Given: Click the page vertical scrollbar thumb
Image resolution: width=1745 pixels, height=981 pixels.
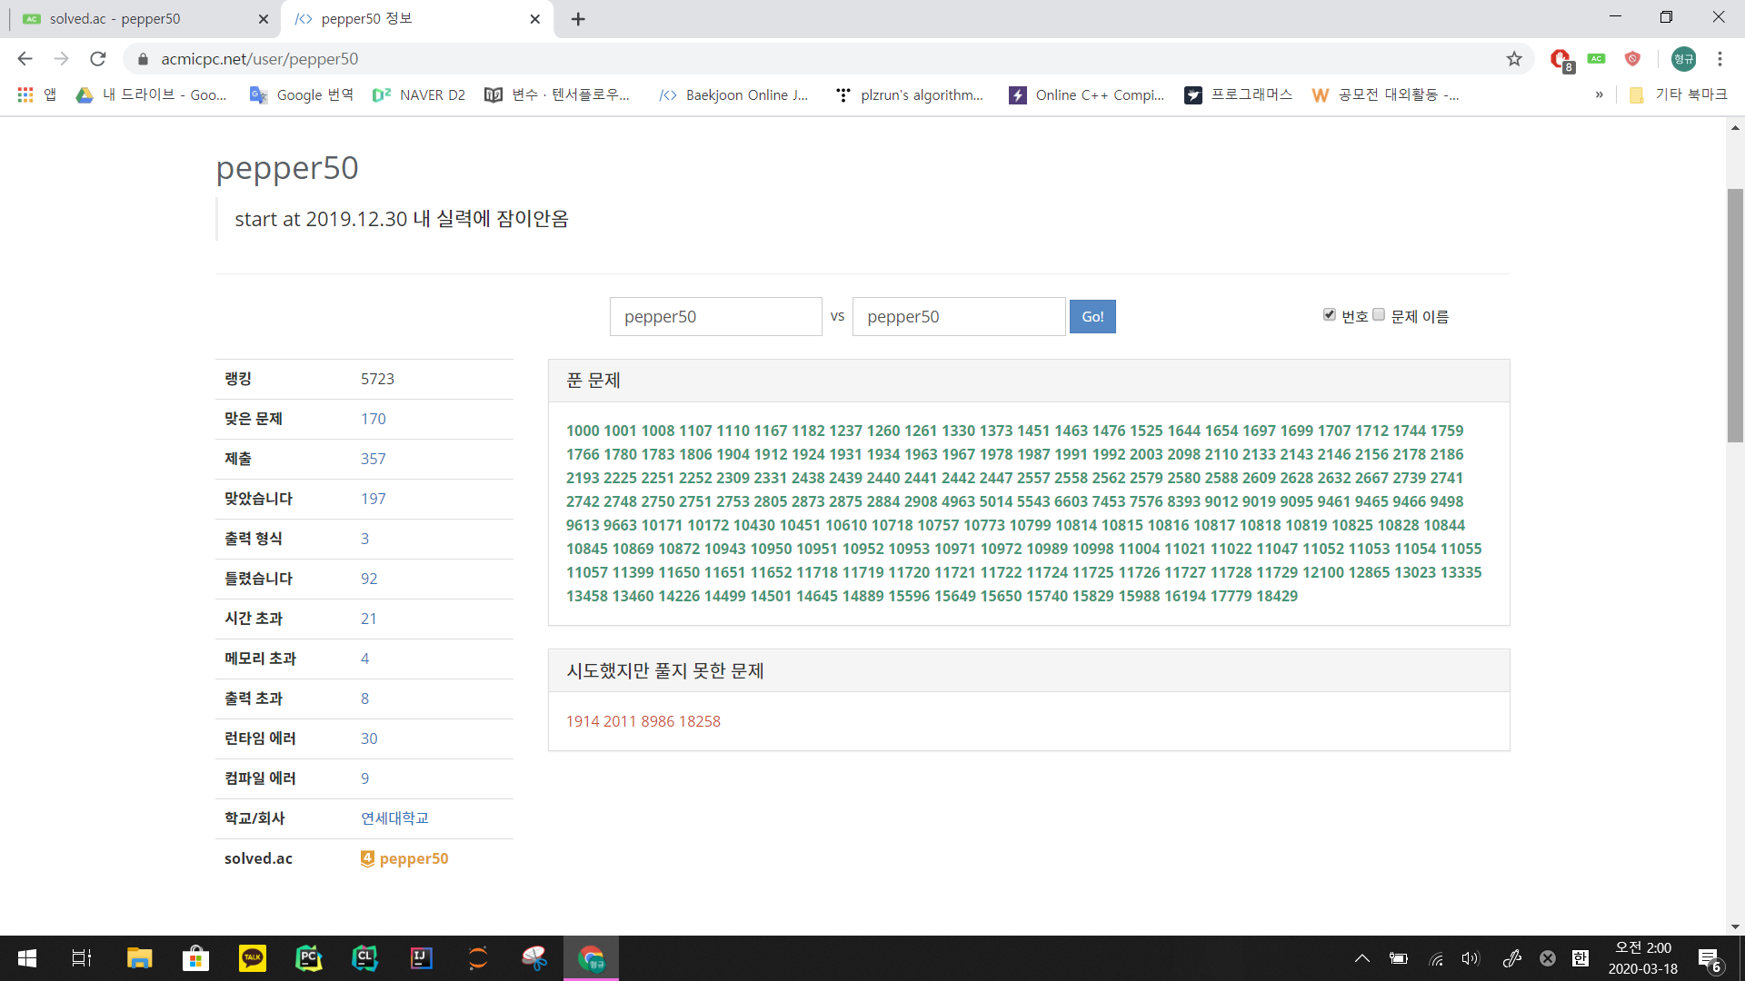Looking at the screenshot, I should click(x=1735, y=314).
